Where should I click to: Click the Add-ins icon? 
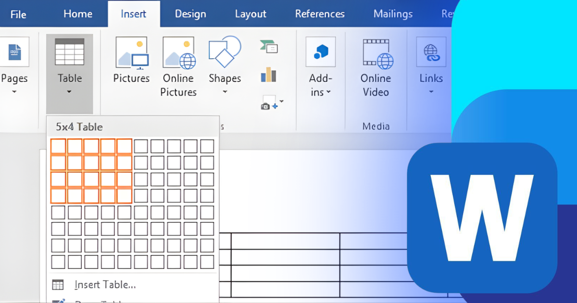click(x=320, y=52)
